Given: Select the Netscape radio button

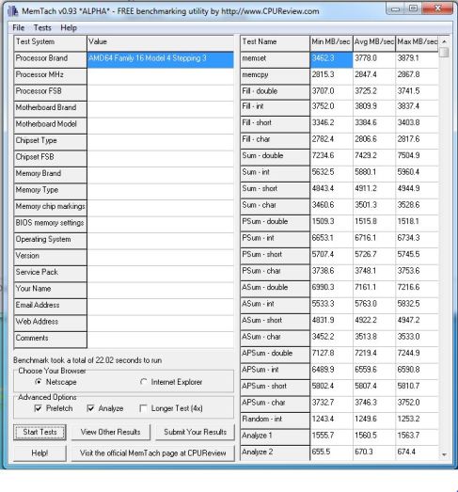Looking at the screenshot, I should [39, 382].
